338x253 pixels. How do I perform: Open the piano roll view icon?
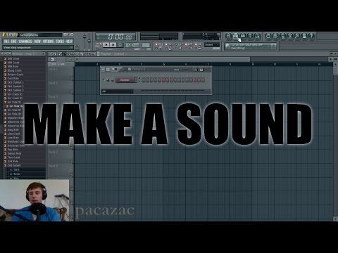coord(243,36)
